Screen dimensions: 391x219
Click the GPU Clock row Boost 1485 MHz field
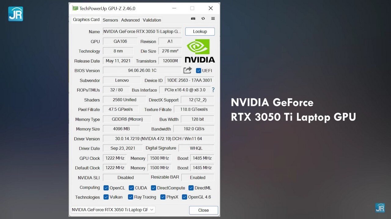(x=202, y=158)
